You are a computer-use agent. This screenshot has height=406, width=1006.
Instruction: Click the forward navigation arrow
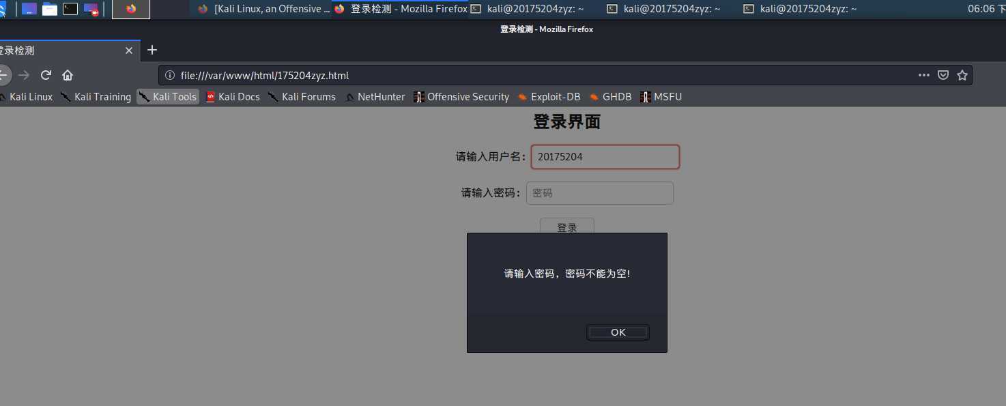pyautogui.click(x=24, y=75)
